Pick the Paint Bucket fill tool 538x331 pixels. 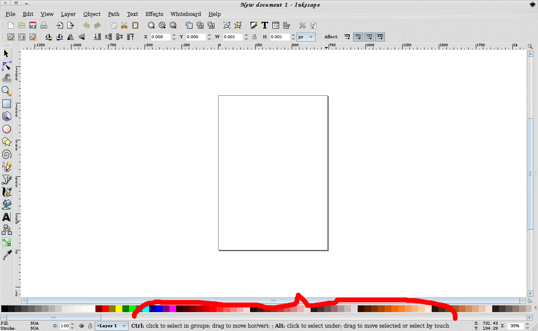click(x=7, y=205)
